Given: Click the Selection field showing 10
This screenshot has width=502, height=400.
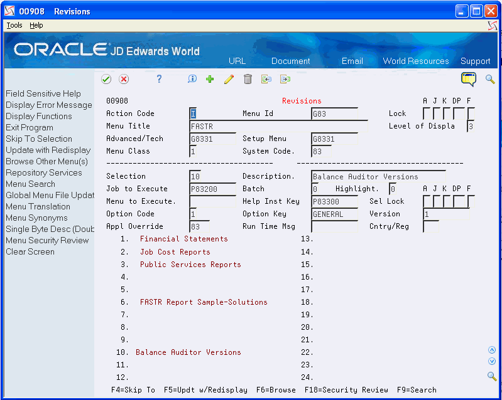Looking at the screenshot, I should click(195, 176).
